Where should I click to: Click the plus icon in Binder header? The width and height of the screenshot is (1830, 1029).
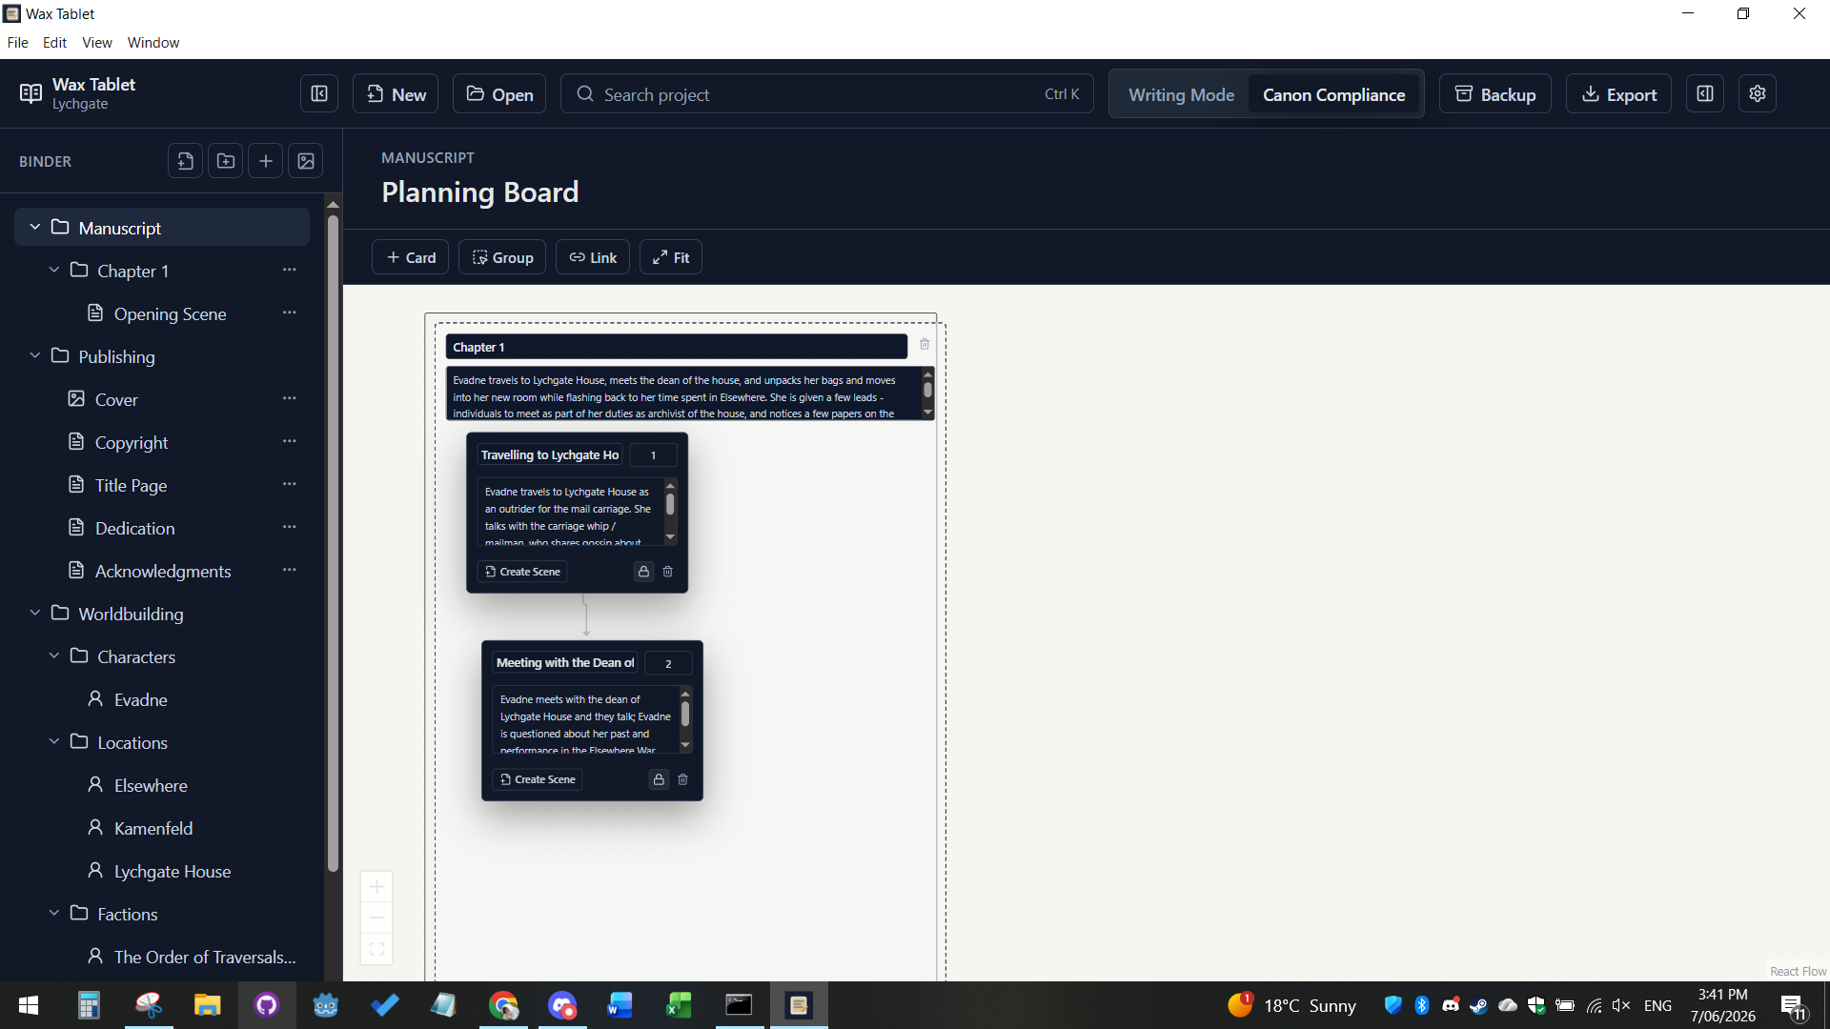266,161
